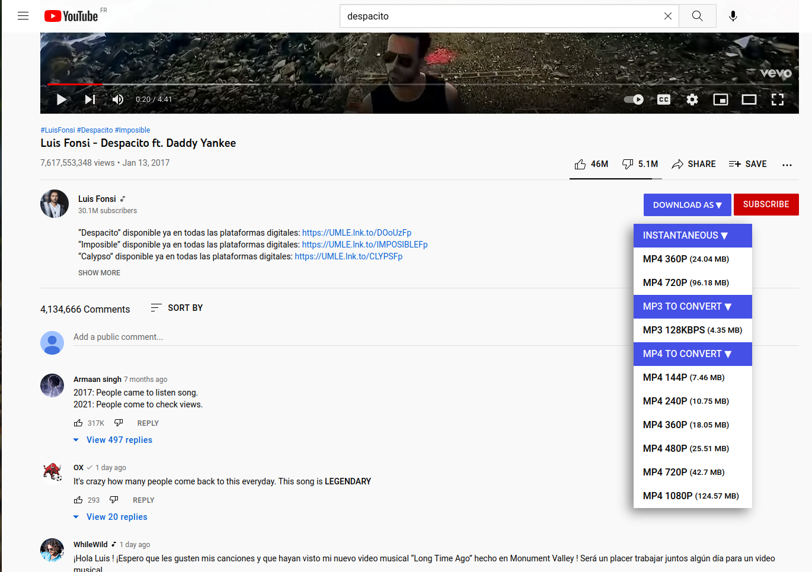The height and width of the screenshot is (572, 812).
Task: Go to YouTube home via logo
Action: tap(71, 16)
